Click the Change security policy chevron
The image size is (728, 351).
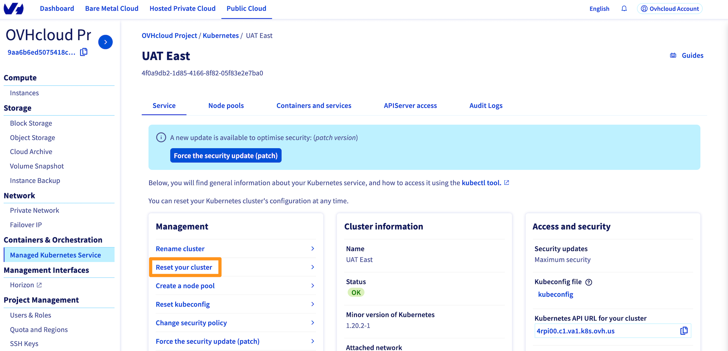point(312,323)
